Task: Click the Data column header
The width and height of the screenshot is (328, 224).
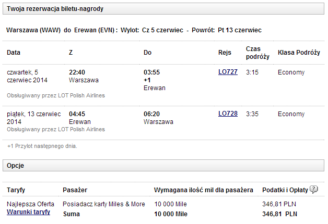Action: coord(14,53)
